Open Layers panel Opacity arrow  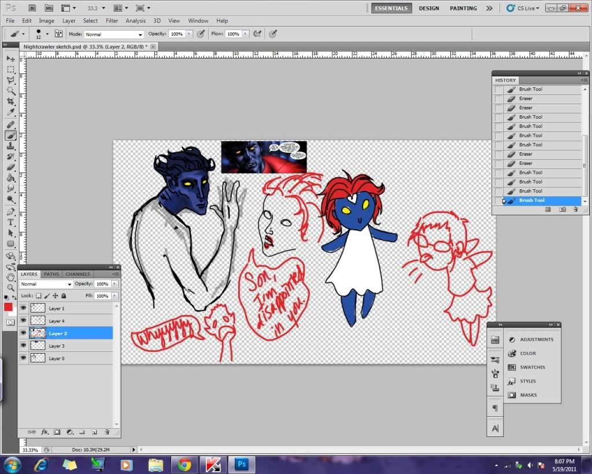pos(114,284)
